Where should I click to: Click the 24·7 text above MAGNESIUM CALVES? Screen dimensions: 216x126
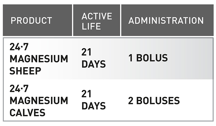pyautogui.click(x=19, y=89)
